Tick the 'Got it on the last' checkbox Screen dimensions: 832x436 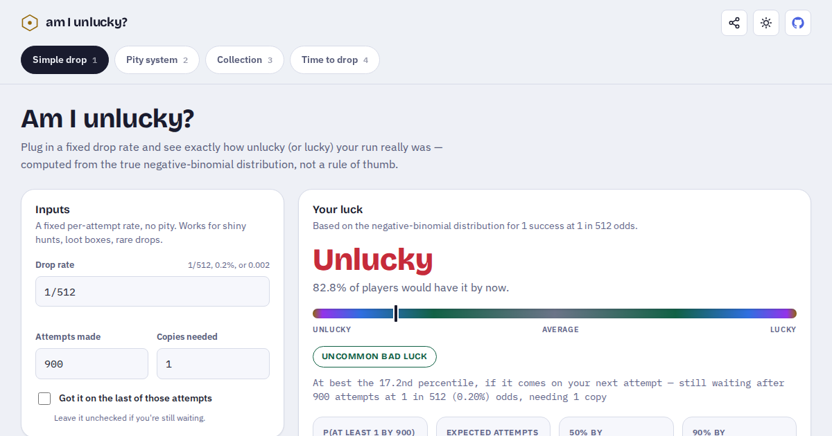(44, 398)
